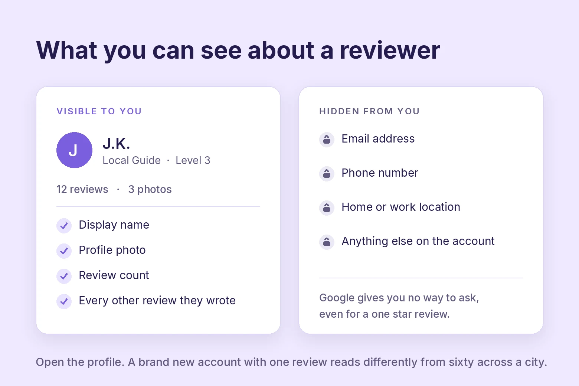Click the 3 photos count

(x=150, y=189)
